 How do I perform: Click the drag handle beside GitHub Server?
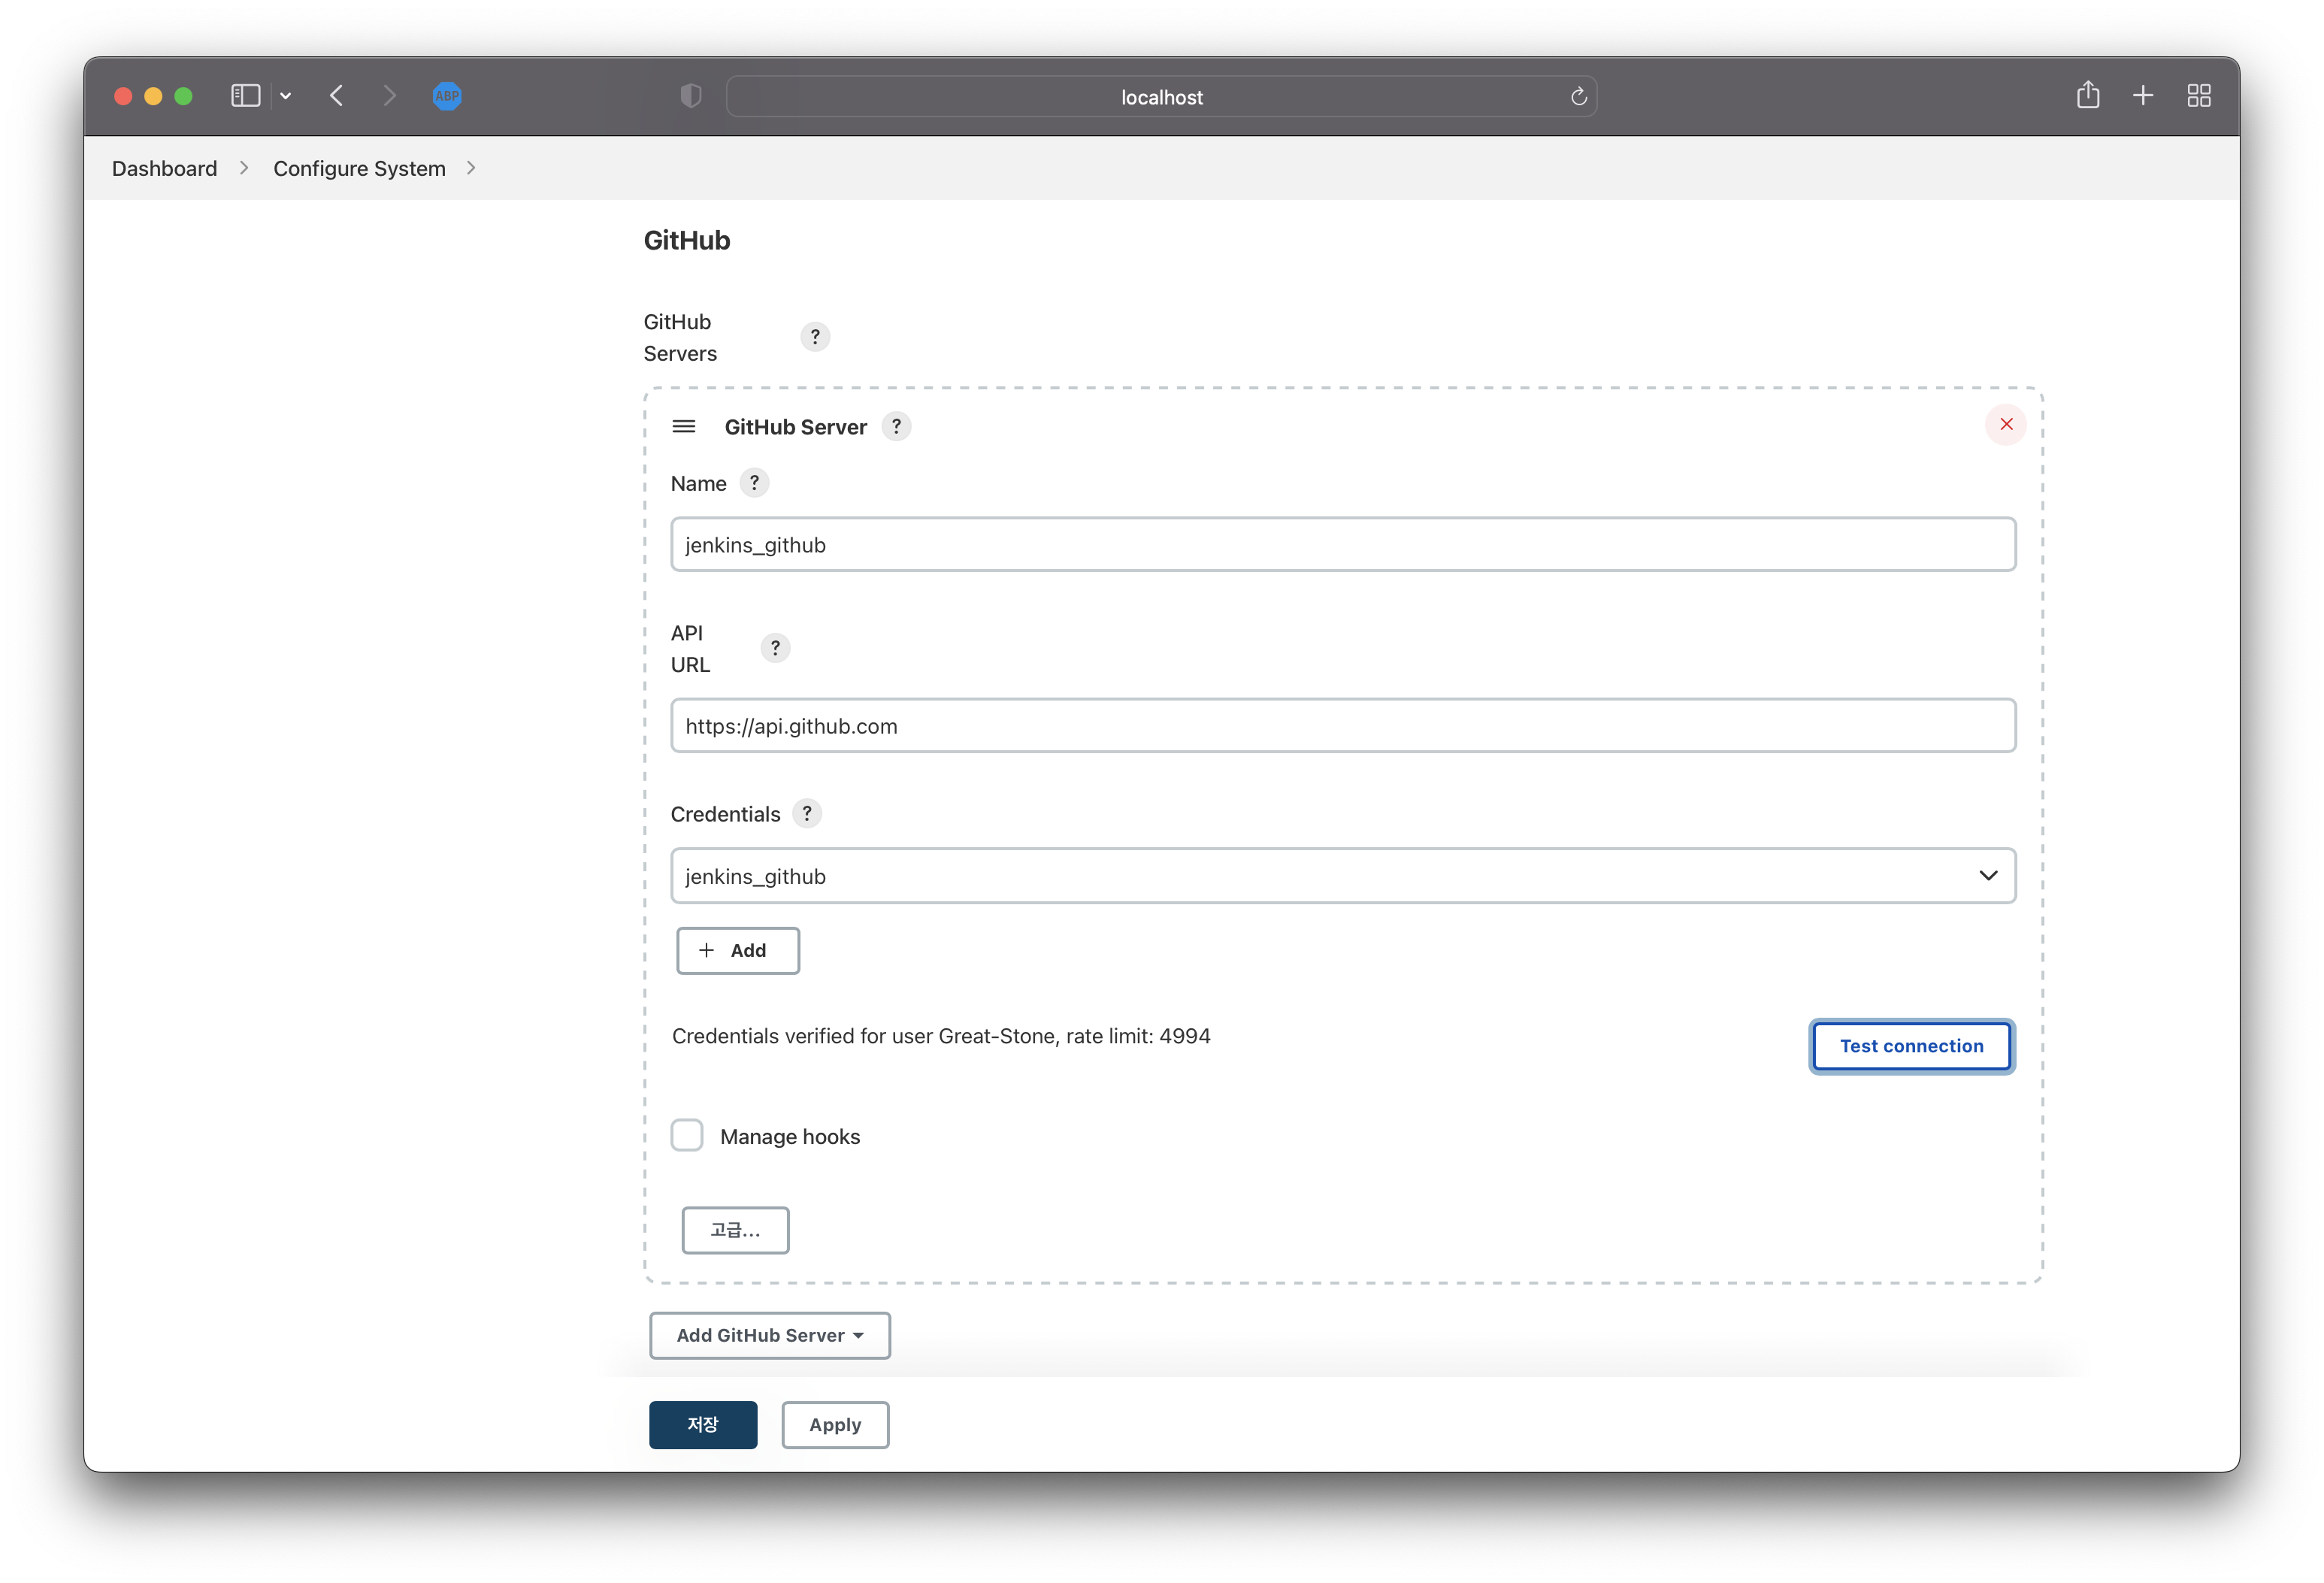click(x=684, y=427)
